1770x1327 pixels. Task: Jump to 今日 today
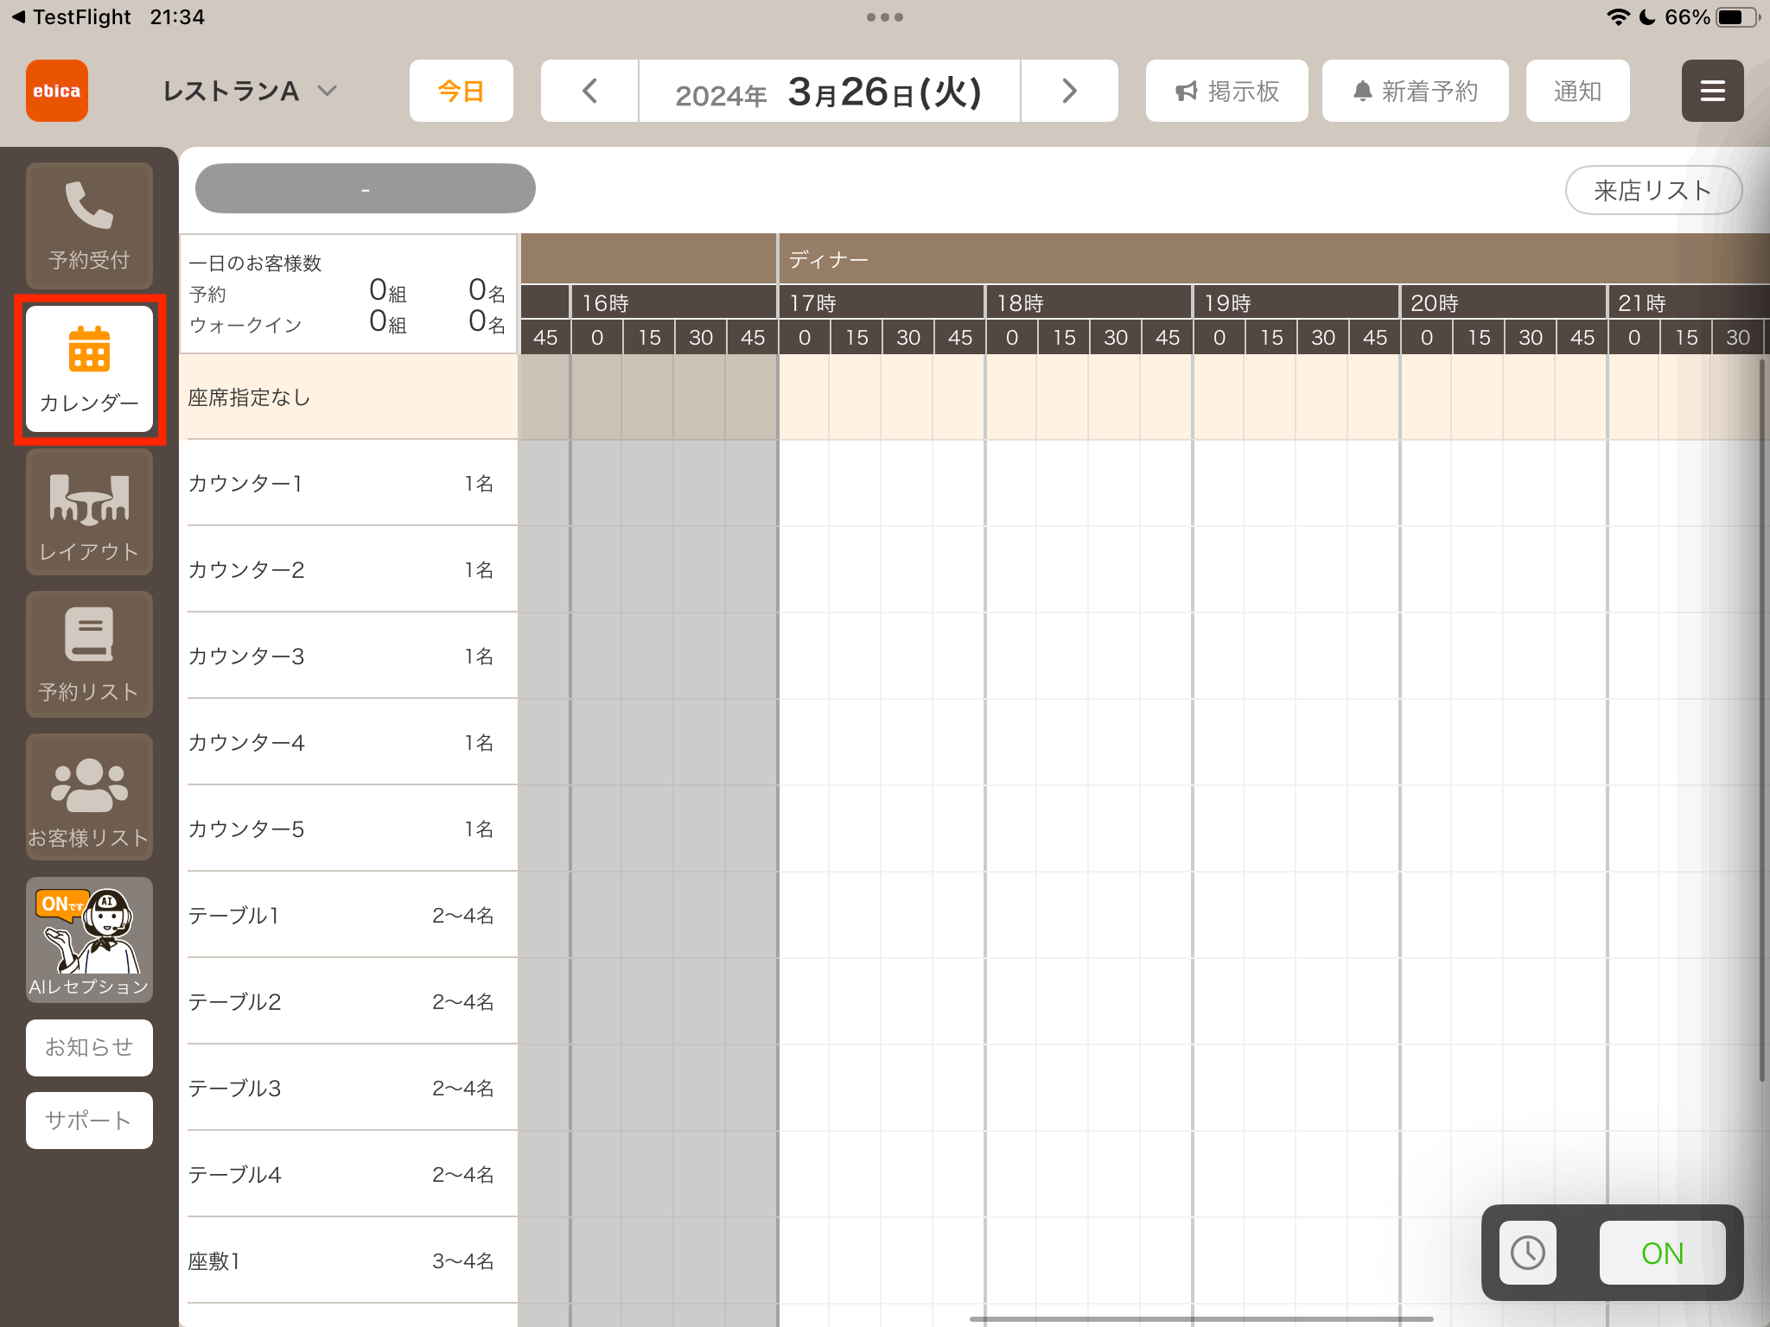coord(461,91)
